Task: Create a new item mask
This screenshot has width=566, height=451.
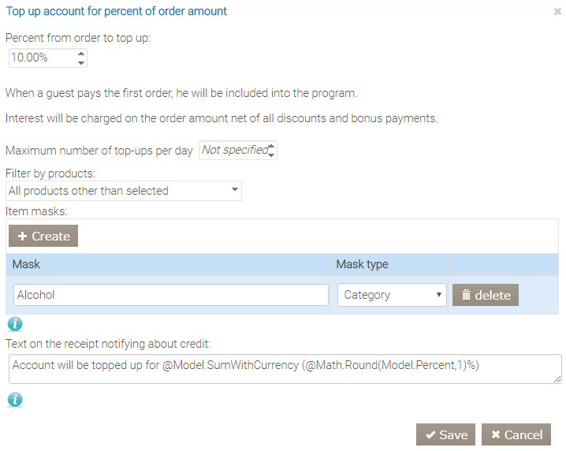Action: coord(43,236)
